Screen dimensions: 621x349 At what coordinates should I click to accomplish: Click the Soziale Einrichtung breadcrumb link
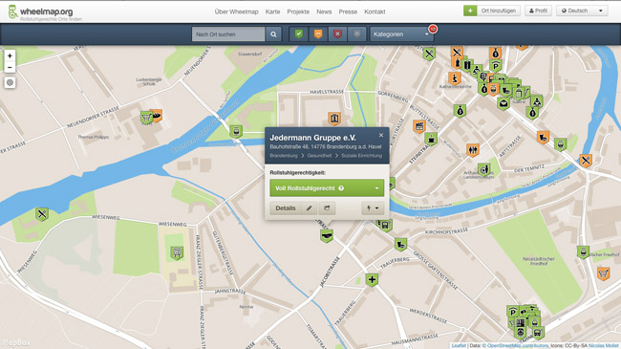pyautogui.click(x=361, y=156)
